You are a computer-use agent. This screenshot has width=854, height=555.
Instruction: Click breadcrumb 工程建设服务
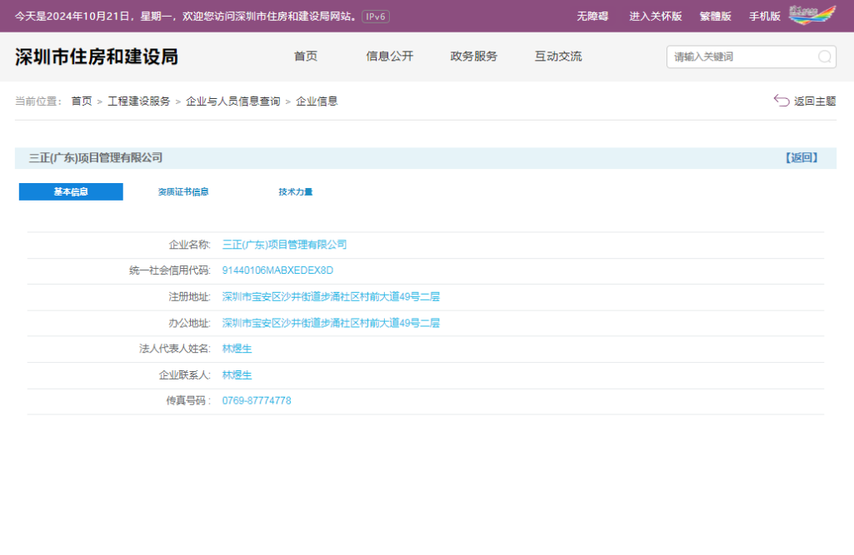tap(139, 102)
